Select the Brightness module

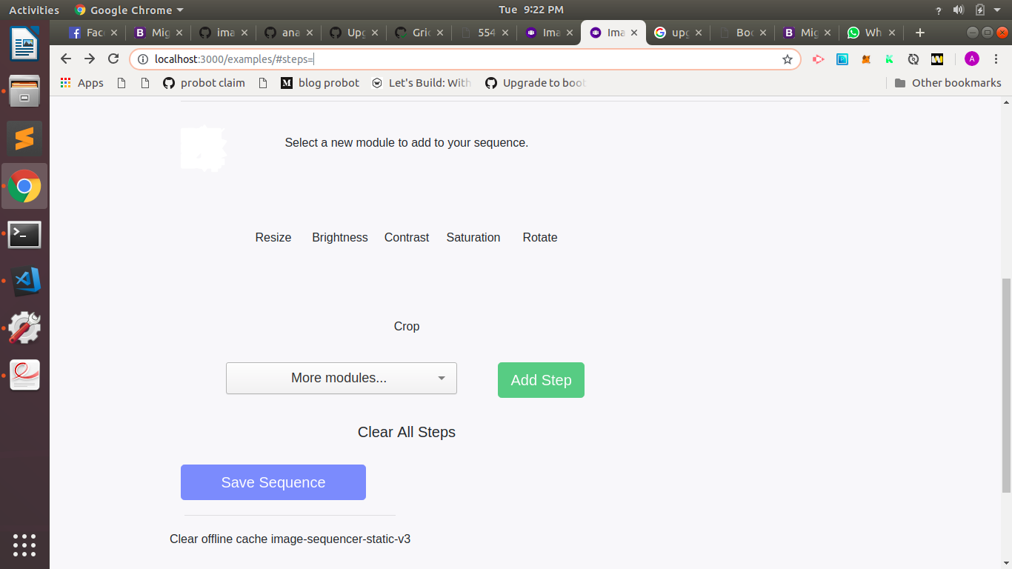tap(340, 238)
